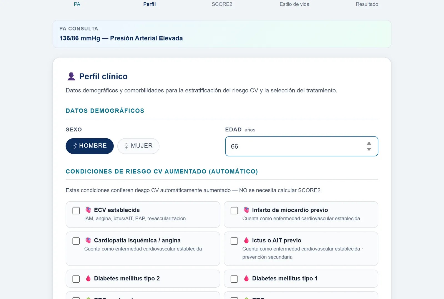
Task: Enable the Diabetes mellitus tipo 1 checkbox
Action: 234,279
